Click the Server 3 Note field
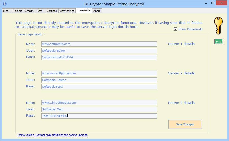Screen dimensions: 229x141 click(x=99, y=103)
